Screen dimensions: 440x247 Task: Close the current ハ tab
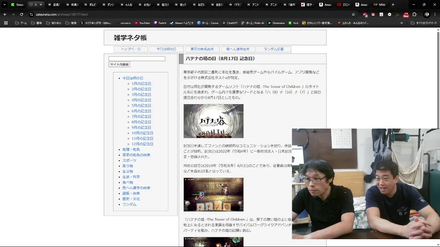click(41, 5)
